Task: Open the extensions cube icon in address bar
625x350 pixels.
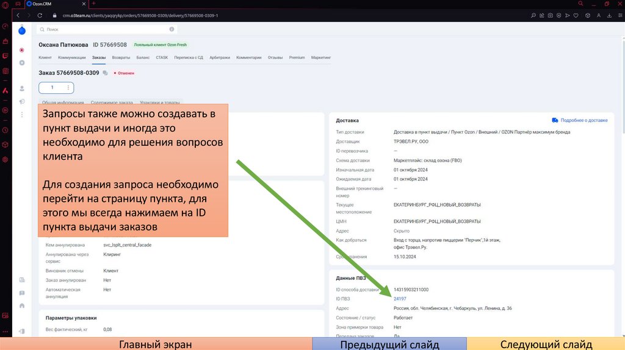Action: coord(588,15)
